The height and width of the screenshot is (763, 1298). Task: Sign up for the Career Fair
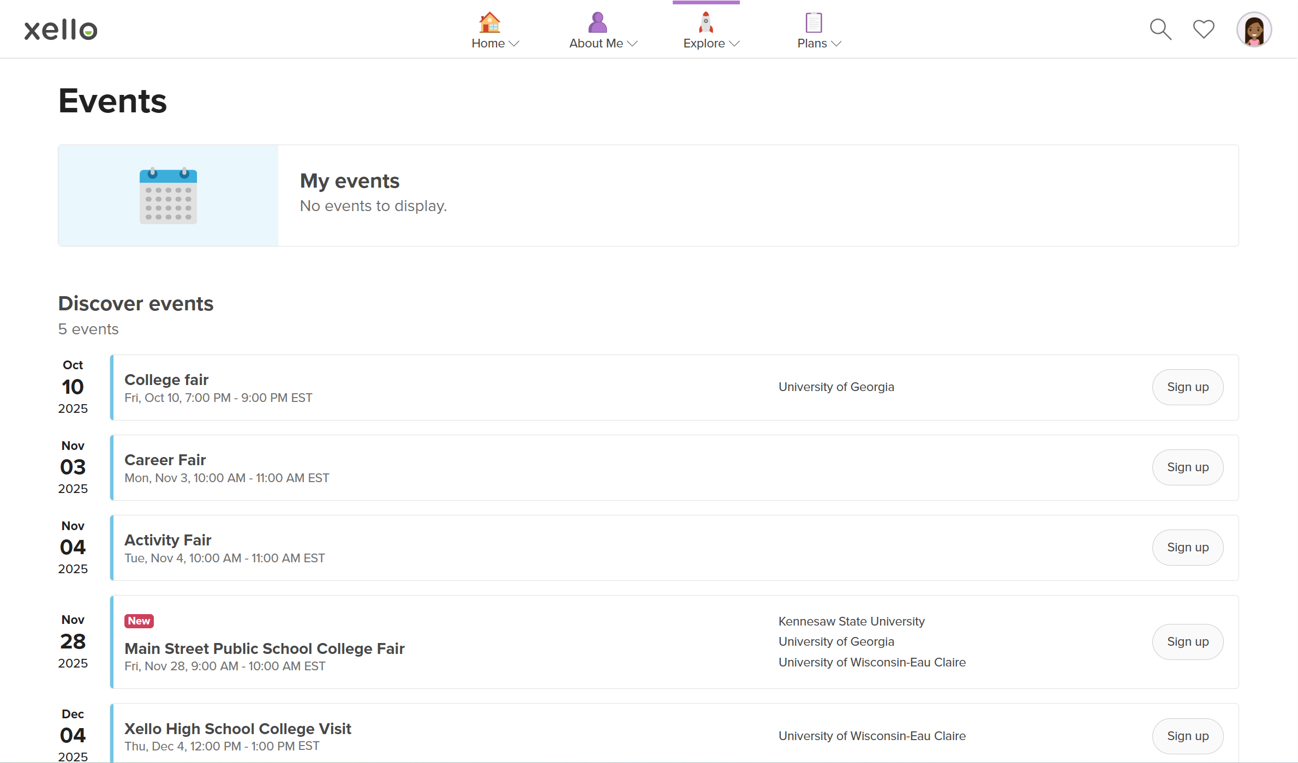(1187, 467)
